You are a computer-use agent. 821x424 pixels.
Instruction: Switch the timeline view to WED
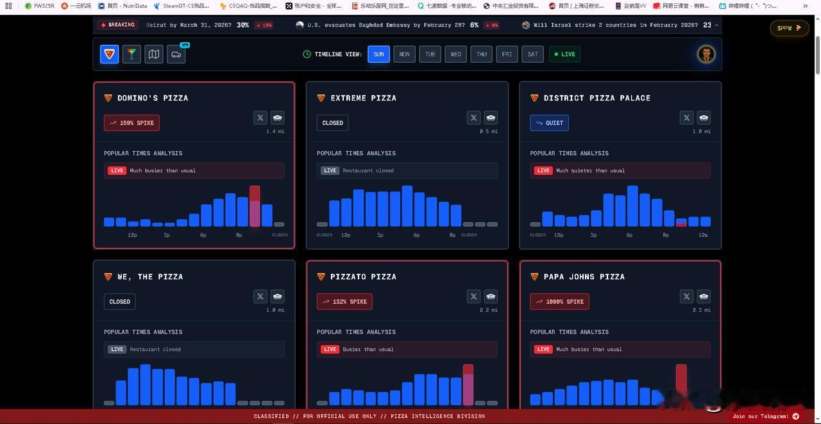point(456,54)
